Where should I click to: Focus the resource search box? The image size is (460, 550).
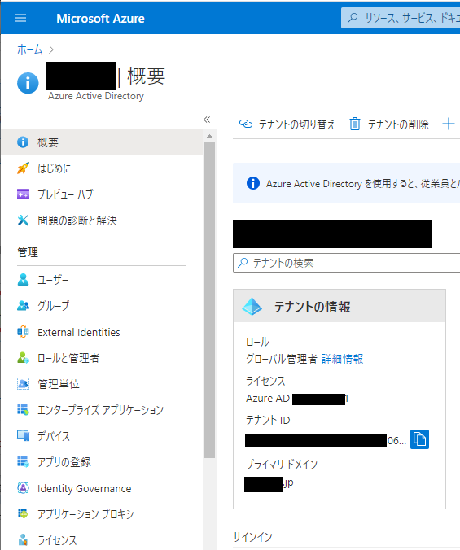[401, 18]
